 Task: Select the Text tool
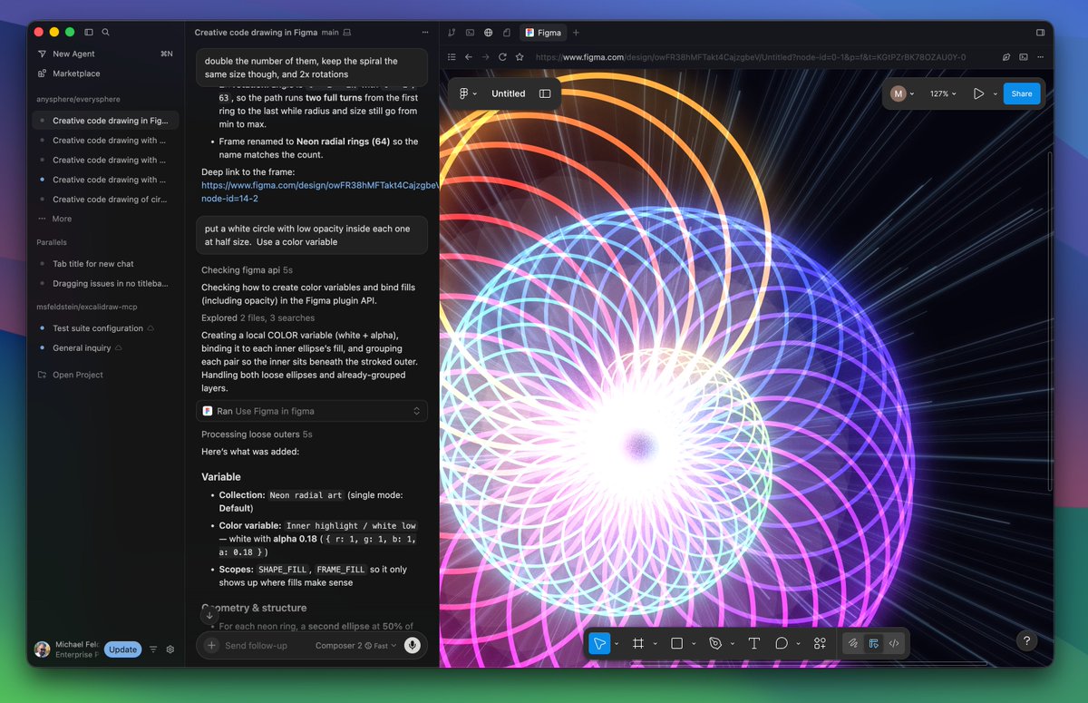753,643
